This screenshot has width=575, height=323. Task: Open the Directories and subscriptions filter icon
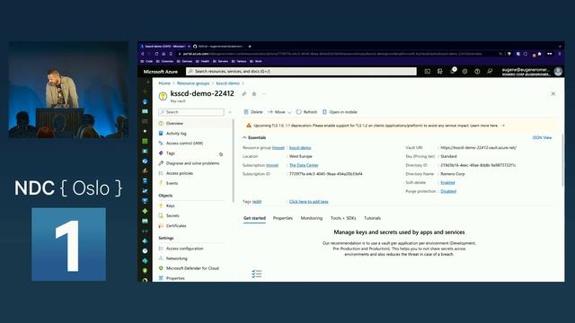(x=439, y=72)
